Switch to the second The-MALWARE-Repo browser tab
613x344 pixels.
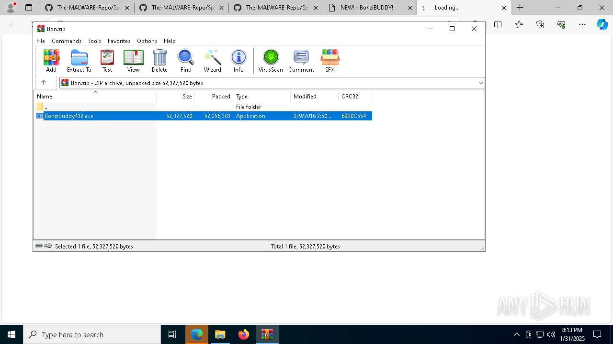tap(181, 8)
